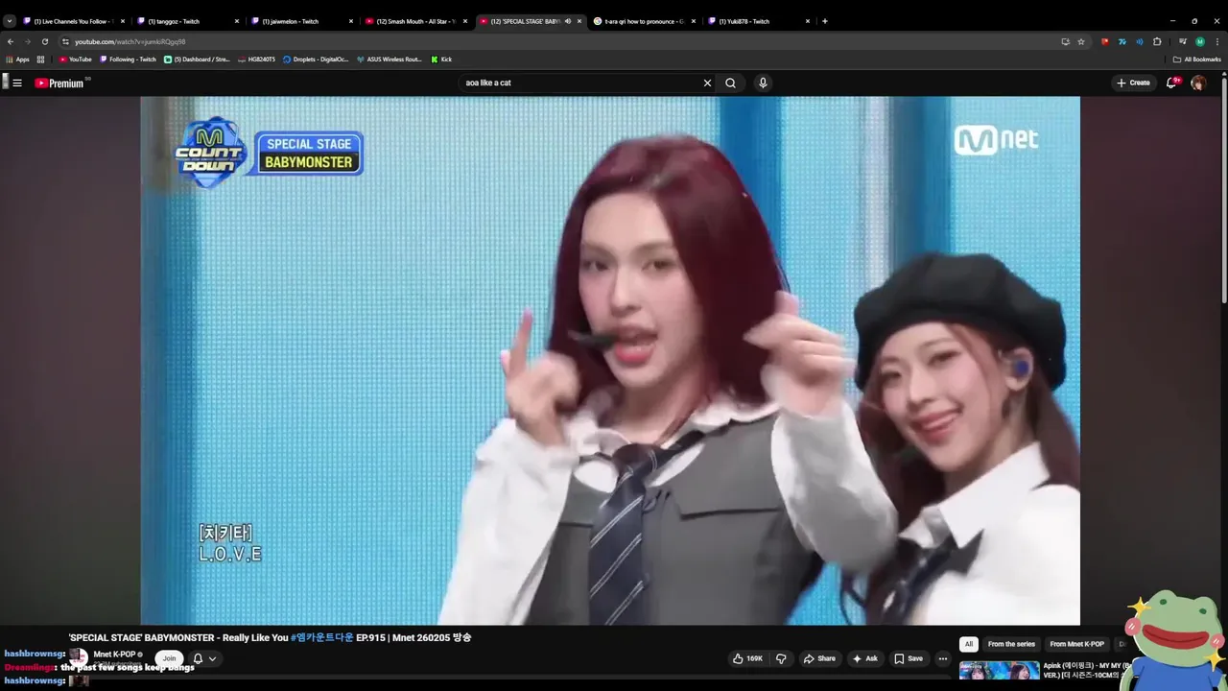The width and height of the screenshot is (1228, 691).
Task: Open more actions ellipsis under video
Action: click(942, 658)
